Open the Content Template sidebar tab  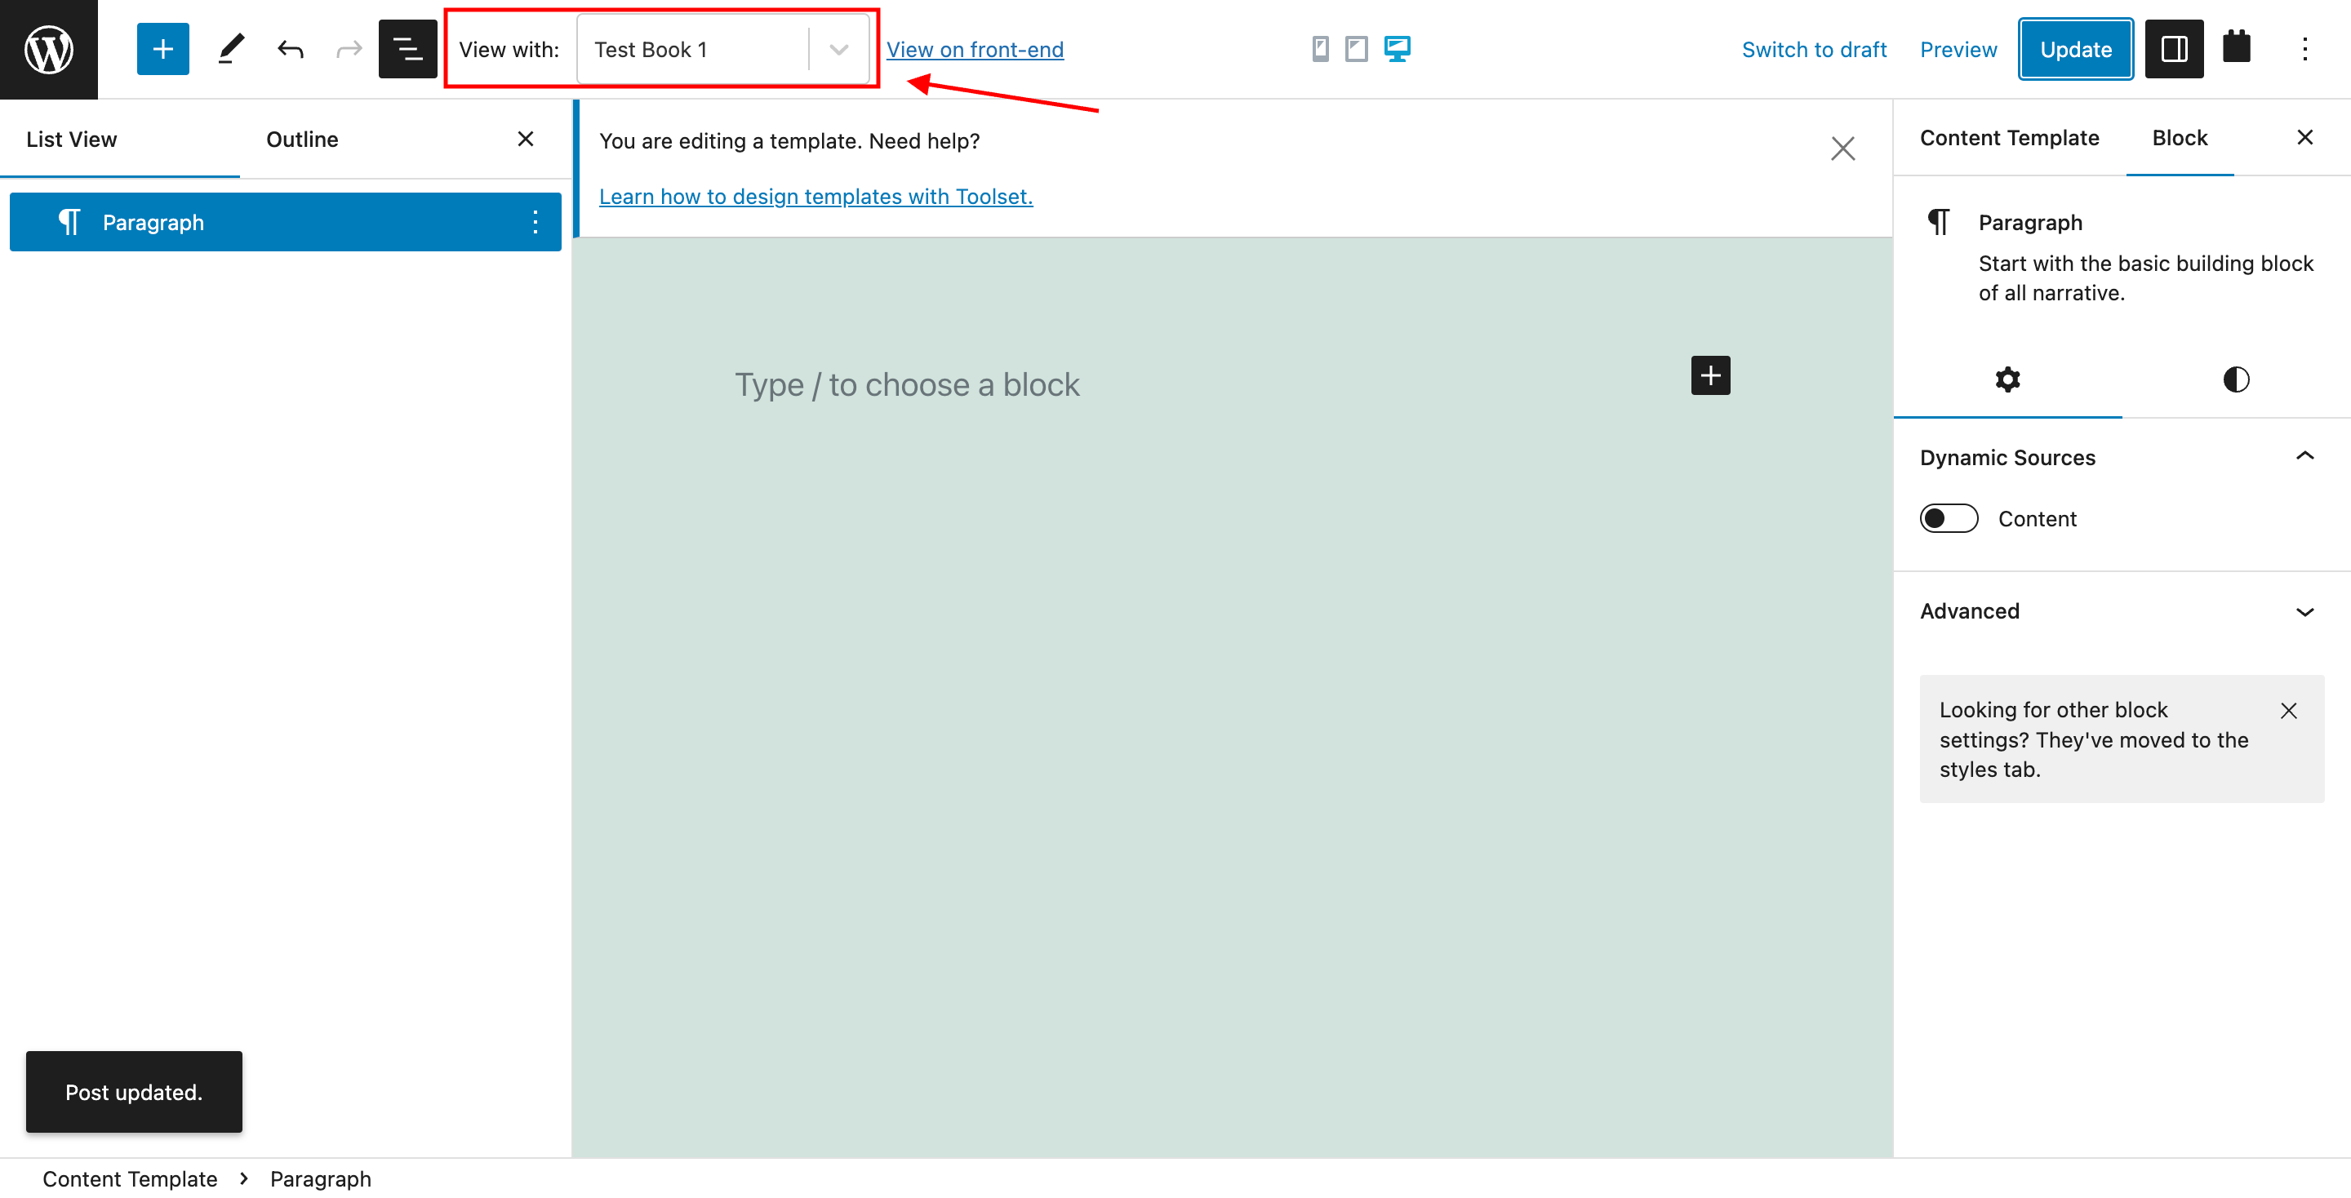[2009, 138]
